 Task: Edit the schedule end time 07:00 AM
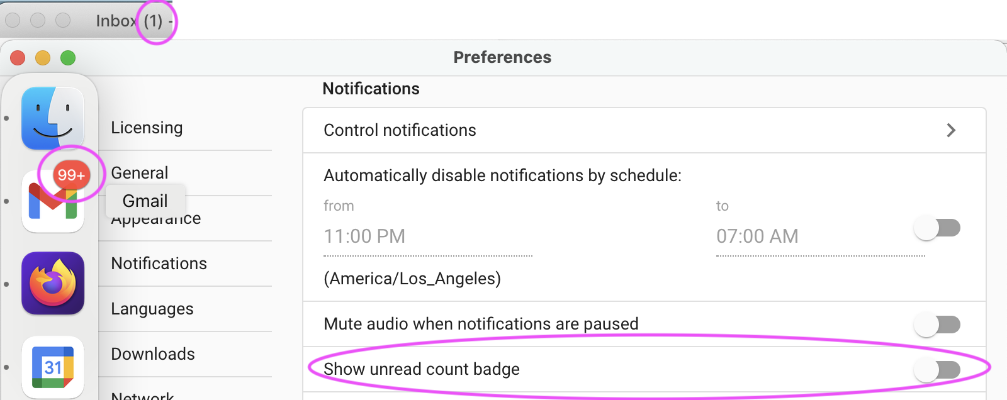point(758,236)
